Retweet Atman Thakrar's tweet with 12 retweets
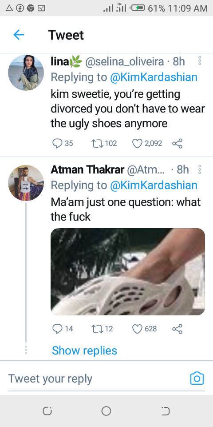Screen dimensions: 213x427 pos(97,329)
